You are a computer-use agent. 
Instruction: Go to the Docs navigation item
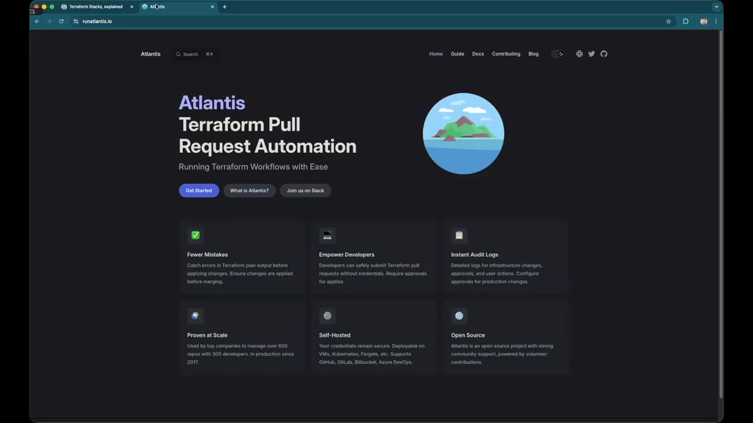(478, 54)
